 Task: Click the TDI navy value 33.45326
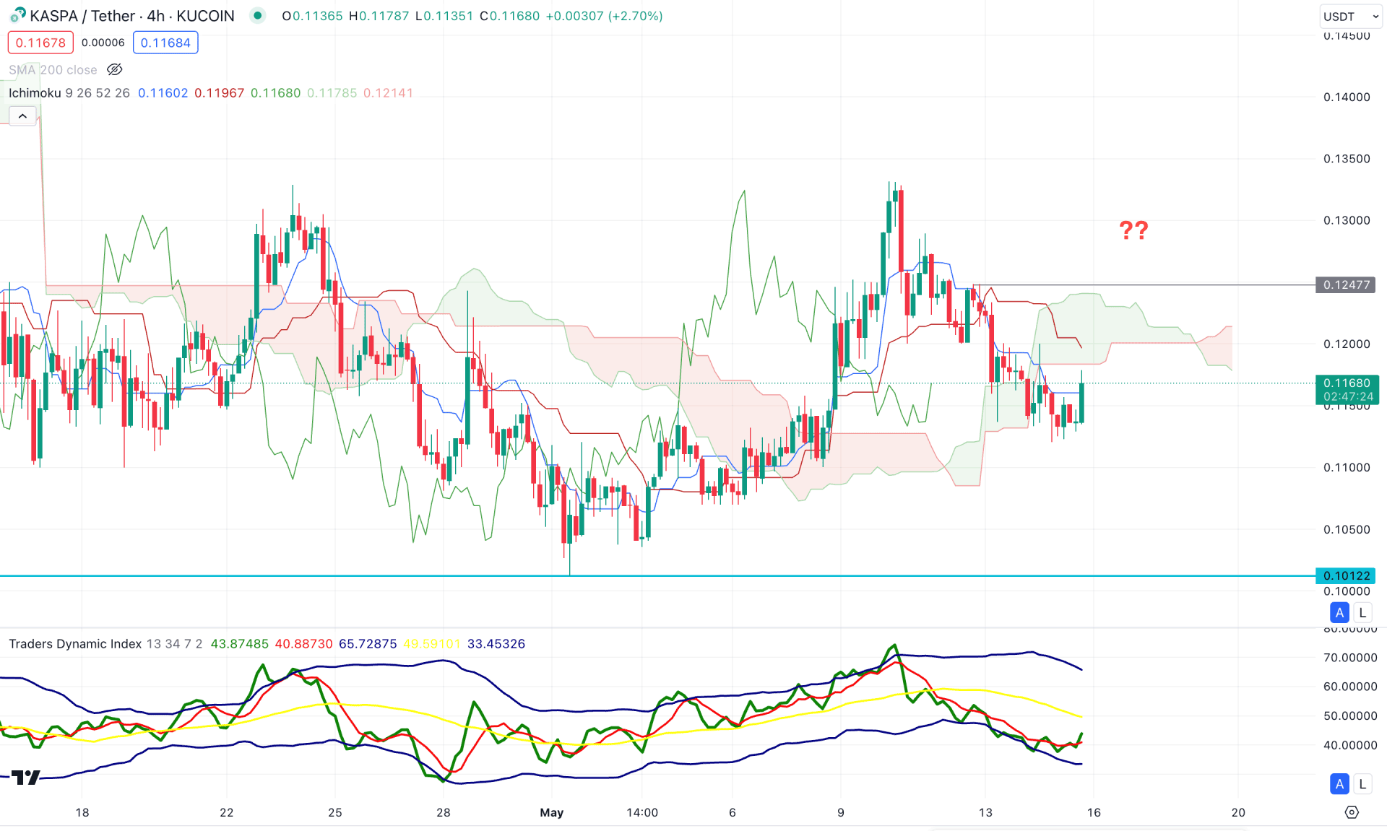496,644
